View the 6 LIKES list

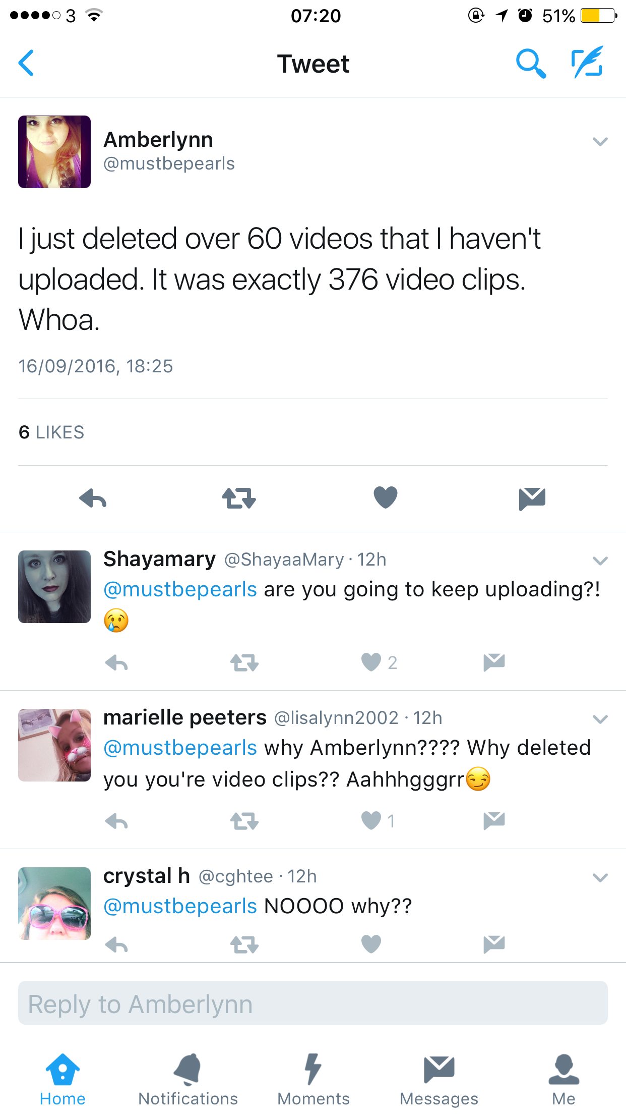pyautogui.click(x=51, y=432)
